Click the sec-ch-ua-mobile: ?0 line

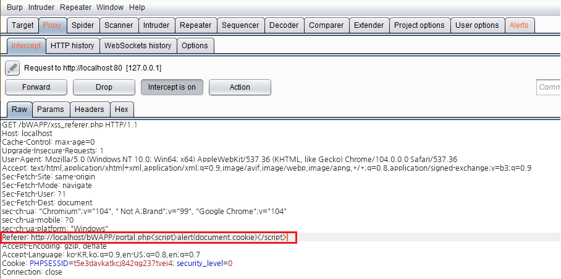click(38, 220)
